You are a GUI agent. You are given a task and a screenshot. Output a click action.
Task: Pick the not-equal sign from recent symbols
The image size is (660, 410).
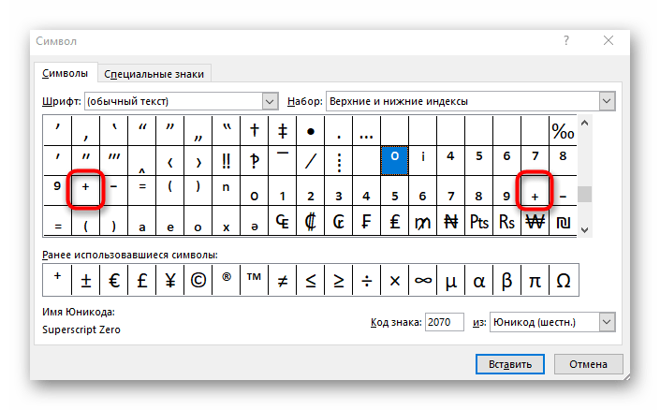[282, 279]
